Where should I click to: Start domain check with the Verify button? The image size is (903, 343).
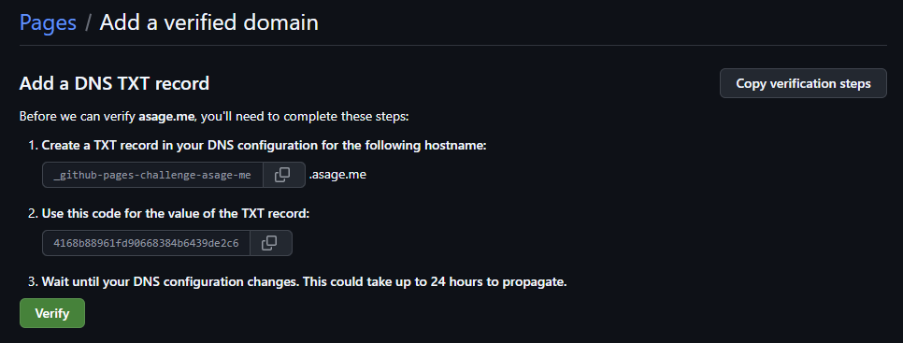pyautogui.click(x=52, y=313)
